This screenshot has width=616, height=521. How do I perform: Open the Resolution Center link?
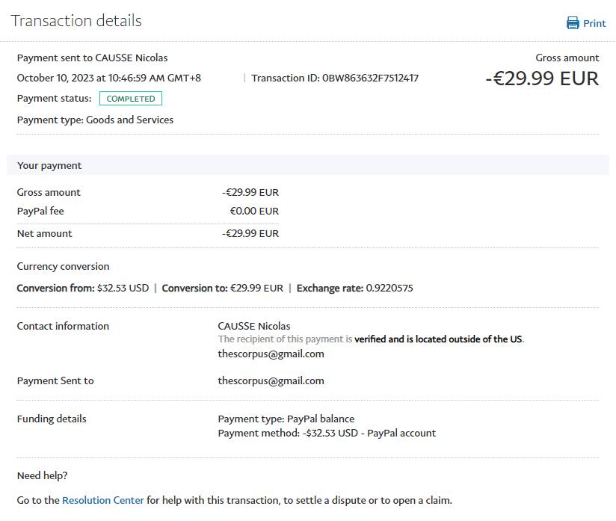102,500
